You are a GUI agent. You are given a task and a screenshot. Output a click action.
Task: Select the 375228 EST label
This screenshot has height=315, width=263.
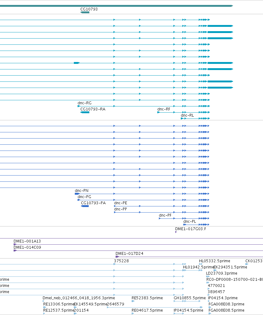(x=121, y=261)
